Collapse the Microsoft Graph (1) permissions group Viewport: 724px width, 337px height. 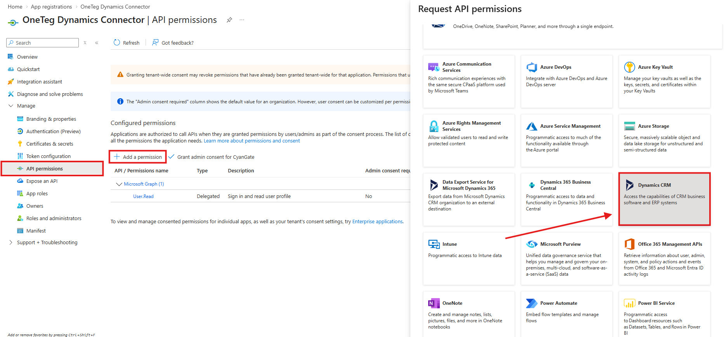pos(119,184)
